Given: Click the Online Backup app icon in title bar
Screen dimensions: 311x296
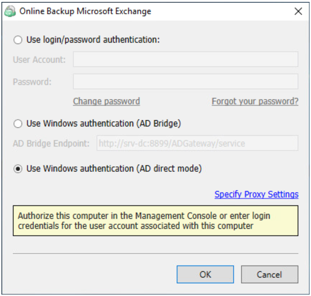Looking at the screenshot, I should point(10,11).
